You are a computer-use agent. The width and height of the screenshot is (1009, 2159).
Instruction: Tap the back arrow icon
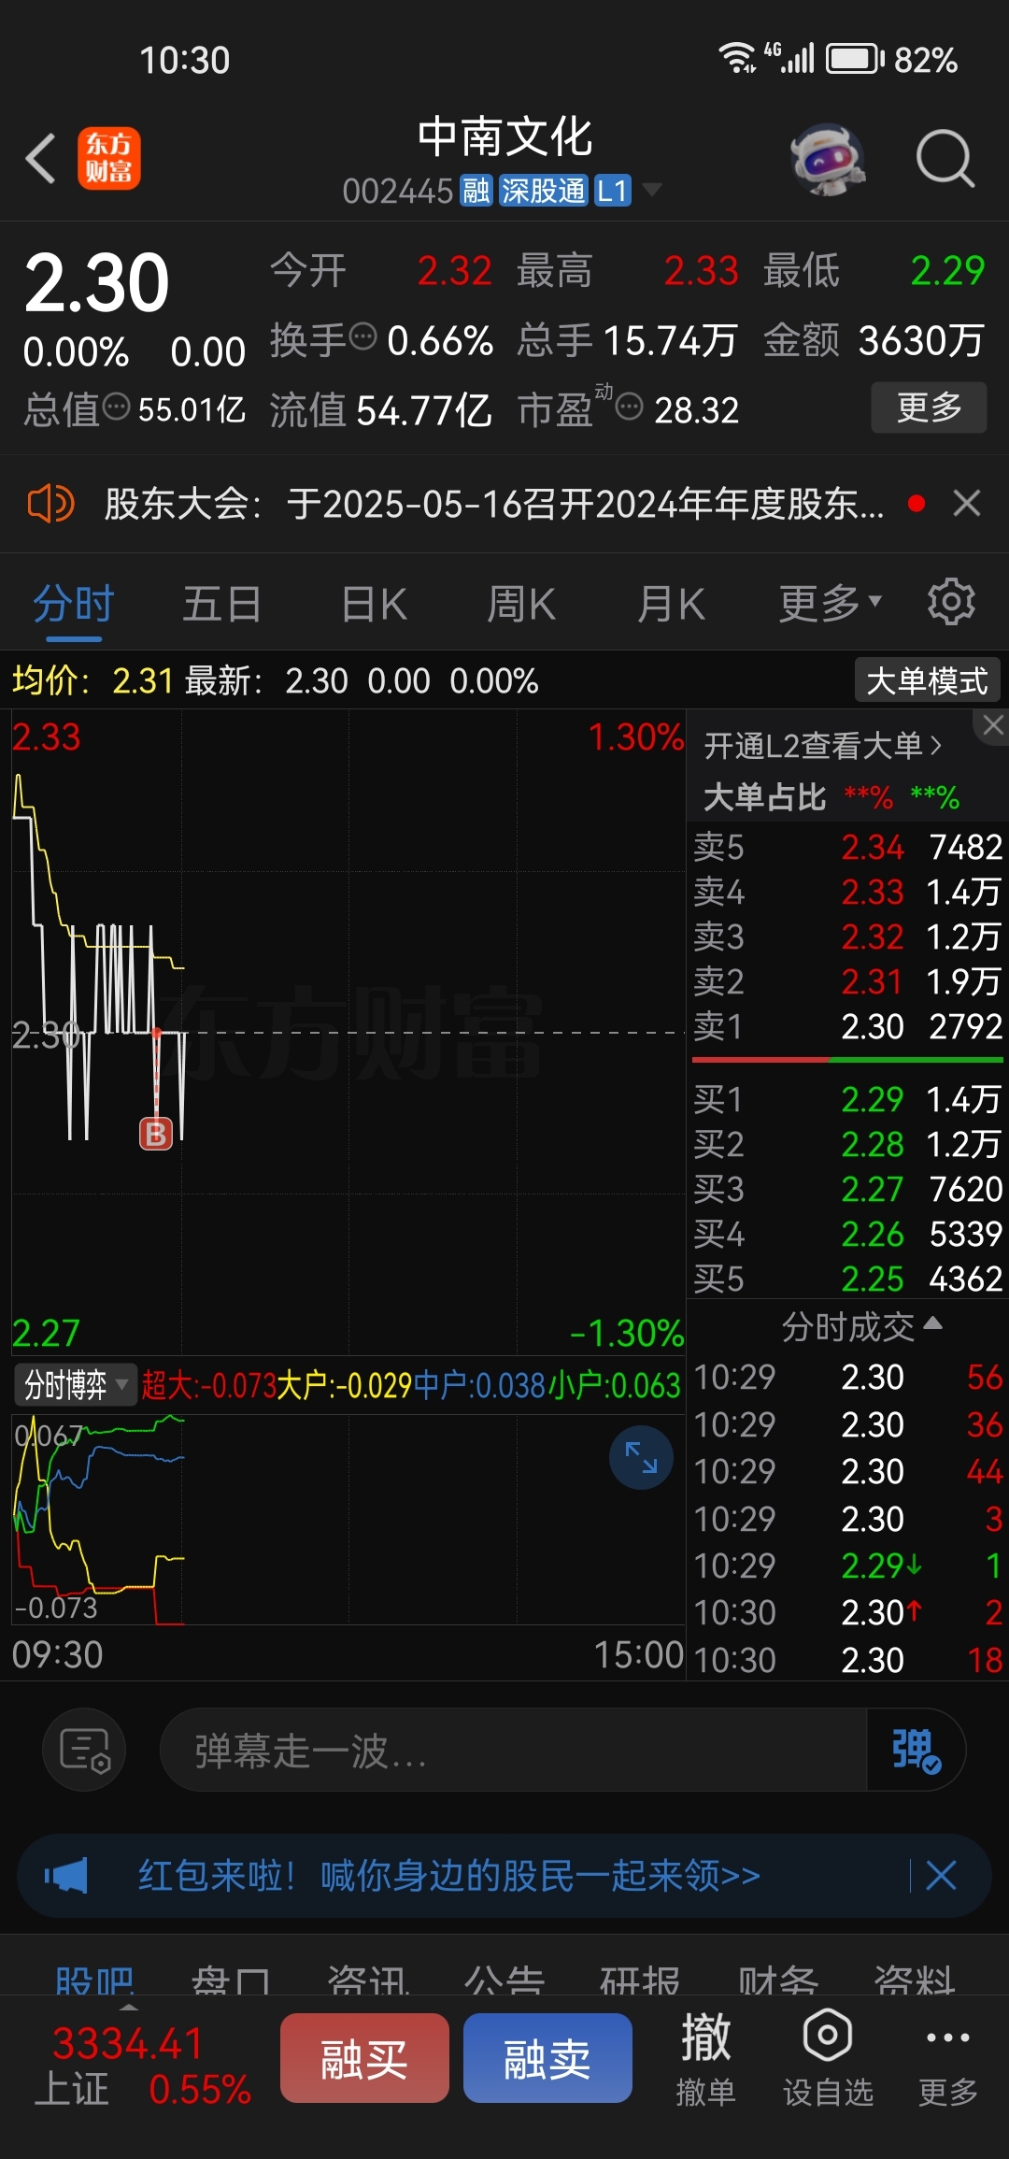click(x=41, y=158)
